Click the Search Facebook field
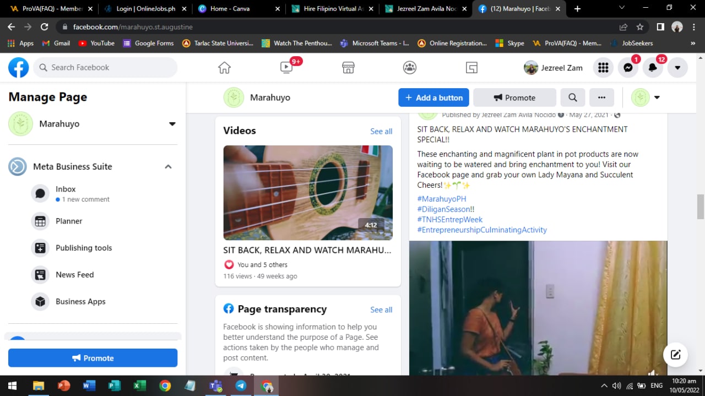705x396 pixels. 106,68
